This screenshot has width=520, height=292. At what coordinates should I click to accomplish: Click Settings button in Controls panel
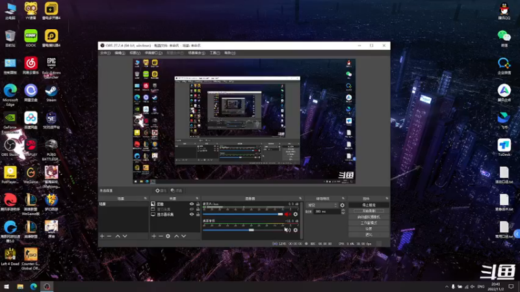pos(369,229)
